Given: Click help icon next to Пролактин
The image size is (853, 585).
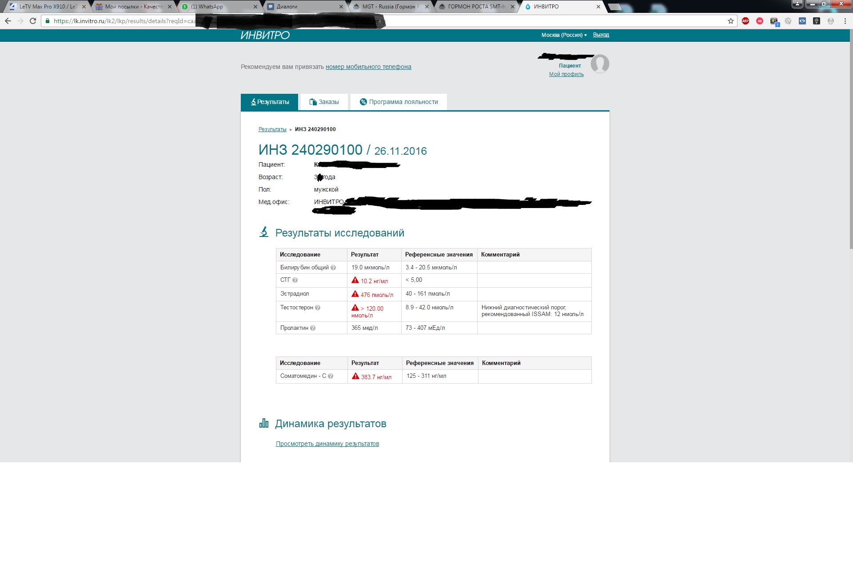Looking at the screenshot, I should (313, 328).
